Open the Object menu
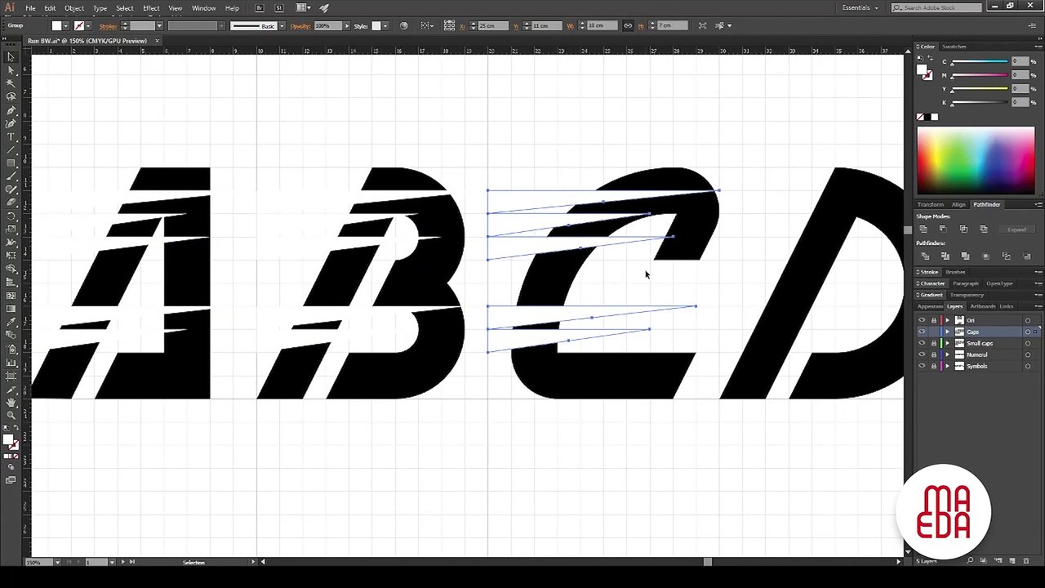Image resolution: width=1045 pixels, height=588 pixels. pyautogui.click(x=74, y=8)
